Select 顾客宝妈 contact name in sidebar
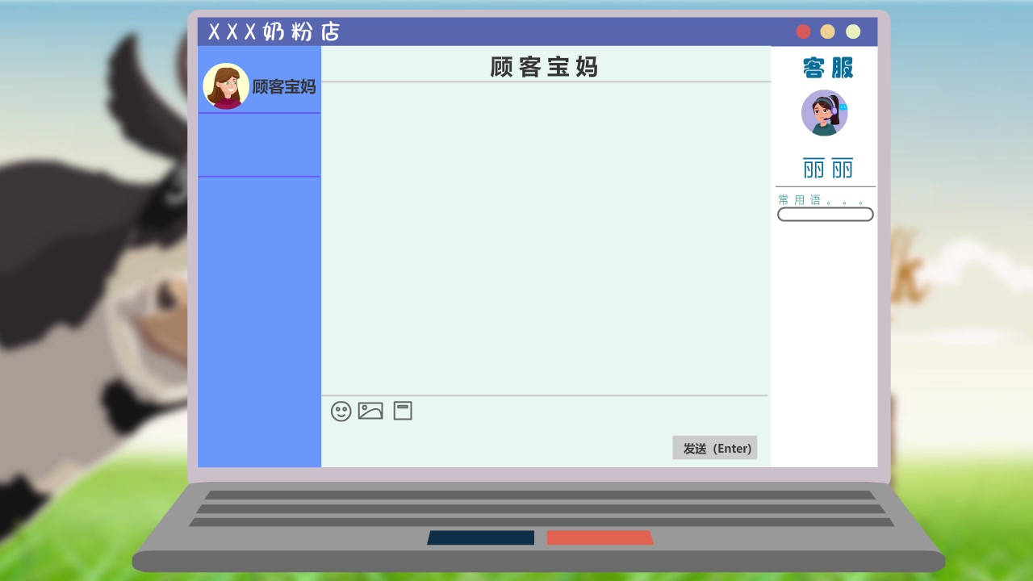Image resolution: width=1033 pixels, height=581 pixels. pos(284,87)
